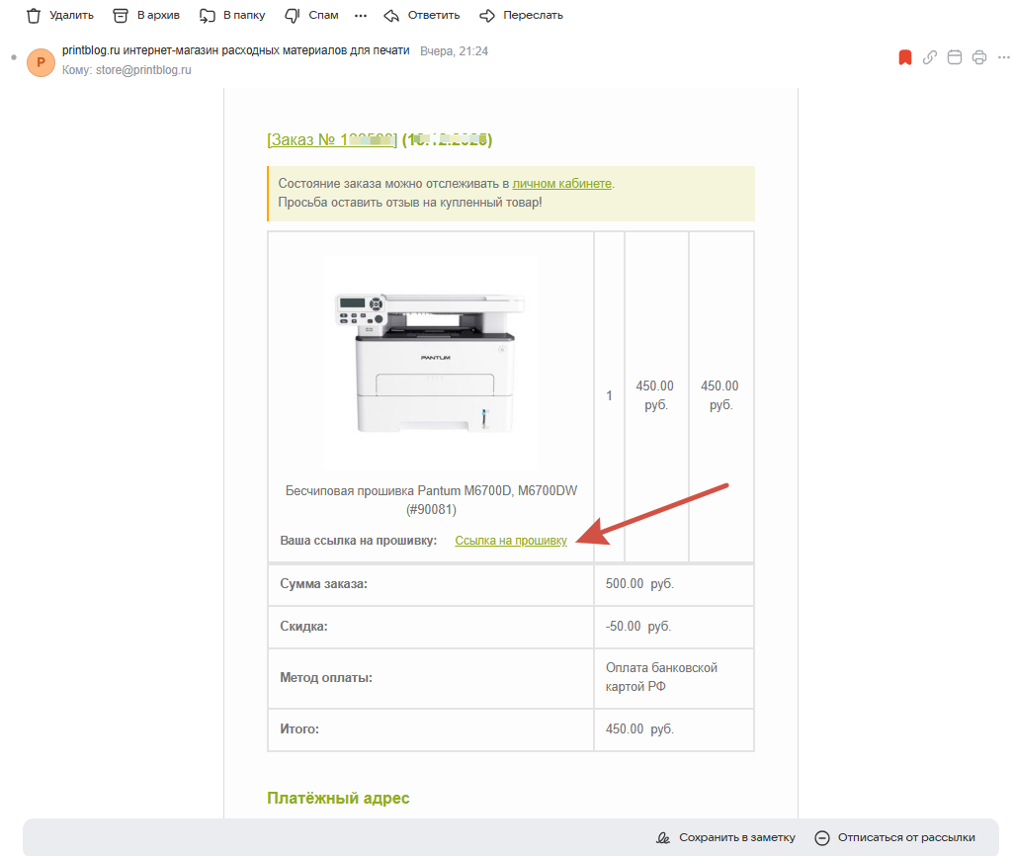Click the chain link icon in the header
1014x856 pixels.
click(x=929, y=57)
